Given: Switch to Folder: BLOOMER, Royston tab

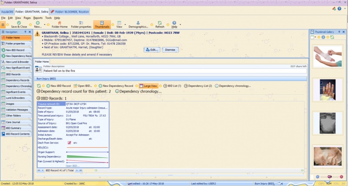Looking at the screenshot, I should point(70,12).
